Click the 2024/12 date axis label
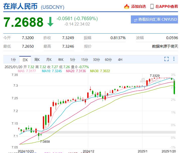 [88, 151]
